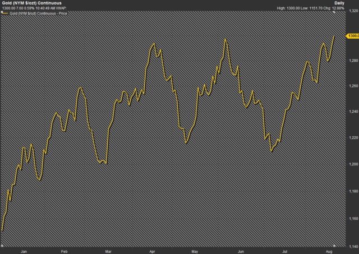359x254 pixels.
Task: Click the small corner handle icon at the chart's bottom left
Action: click(2, 246)
